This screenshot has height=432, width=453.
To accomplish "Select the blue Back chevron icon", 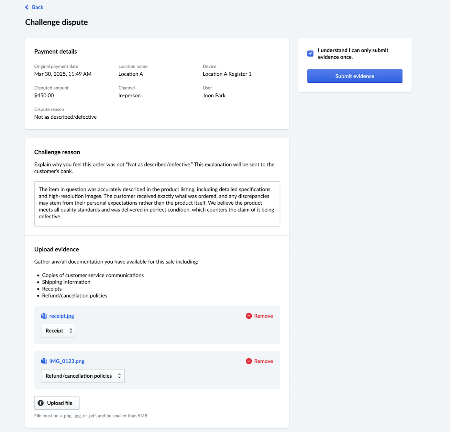I will point(27,7).
